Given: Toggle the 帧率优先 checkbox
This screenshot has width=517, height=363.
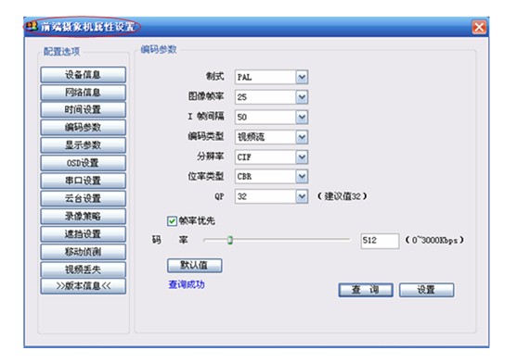Looking at the screenshot, I should [172, 221].
